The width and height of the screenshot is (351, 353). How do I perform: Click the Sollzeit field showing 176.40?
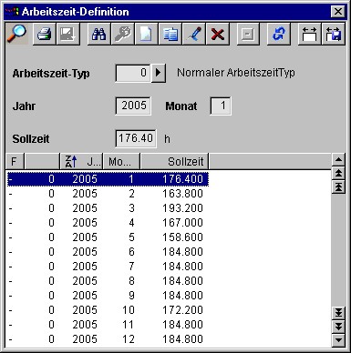click(x=136, y=138)
